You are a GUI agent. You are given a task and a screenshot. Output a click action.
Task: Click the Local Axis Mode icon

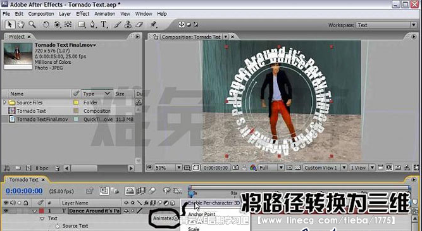pyautogui.click(x=182, y=25)
